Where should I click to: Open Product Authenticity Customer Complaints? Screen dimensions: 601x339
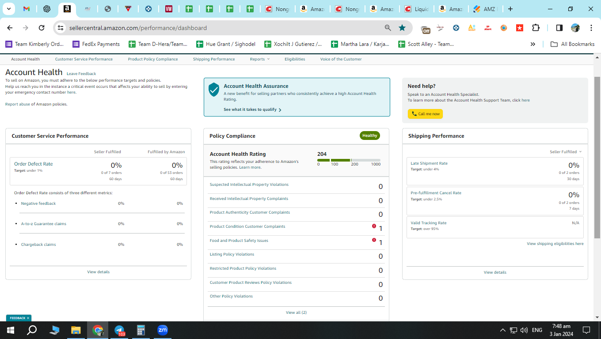[250, 212]
